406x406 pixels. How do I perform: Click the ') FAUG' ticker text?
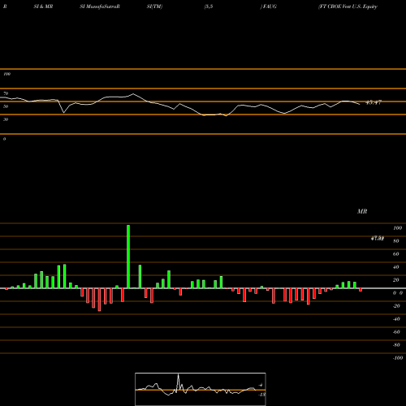coord(269,6)
